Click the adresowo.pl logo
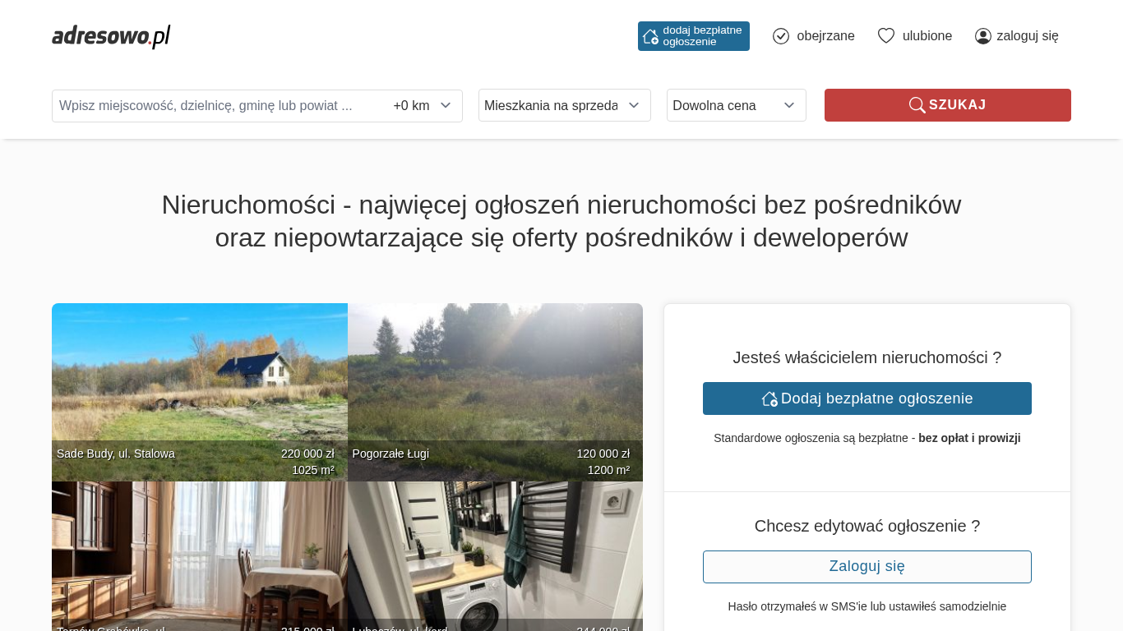Image resolution: width=1123 pixels, height=631 pixels. tap(111, 36)
